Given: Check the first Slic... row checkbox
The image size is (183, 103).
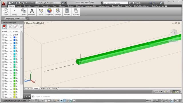Looking at the screenshot, I should [x=3, y=37].
